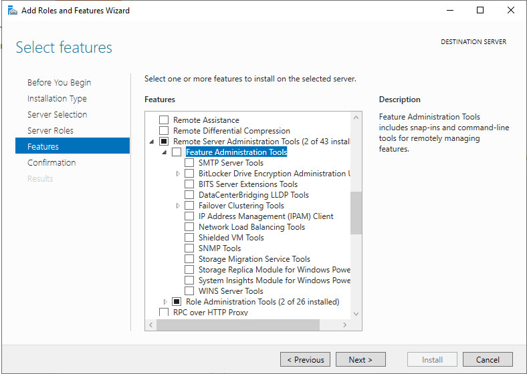This screenshot has width=527, height=374.
Task: Jump to Before You Begin page
Action: click(x=59, y=83)
